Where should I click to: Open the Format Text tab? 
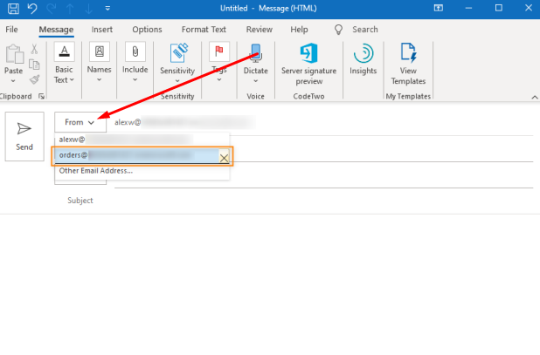tap(204, 30)
